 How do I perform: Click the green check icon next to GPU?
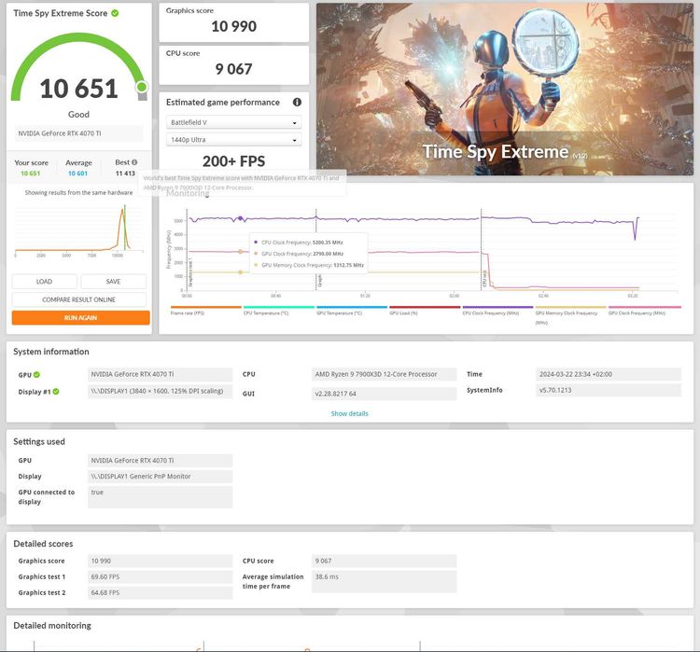coord(36,374)
